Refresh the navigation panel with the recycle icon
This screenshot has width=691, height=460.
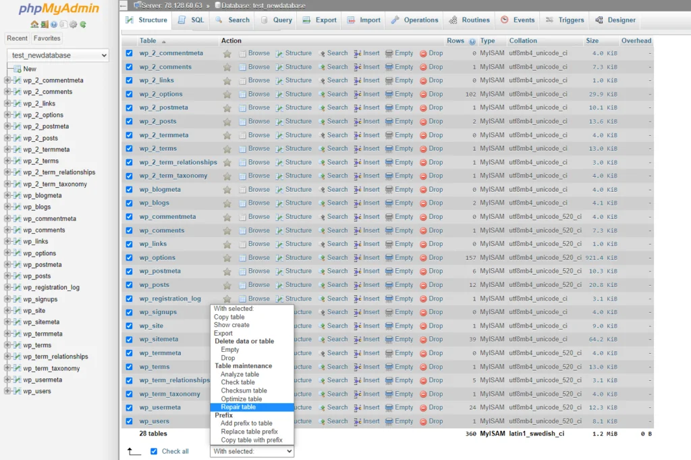[83, 24]
